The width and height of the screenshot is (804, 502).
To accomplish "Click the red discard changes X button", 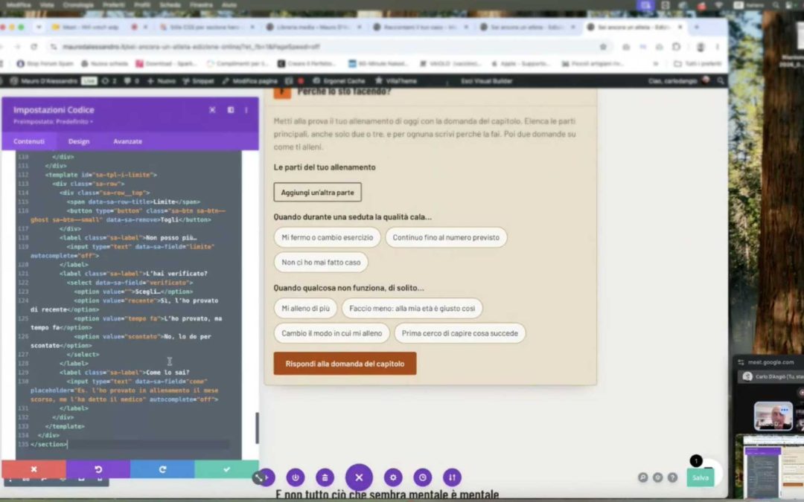I will (x=33, y=469).
